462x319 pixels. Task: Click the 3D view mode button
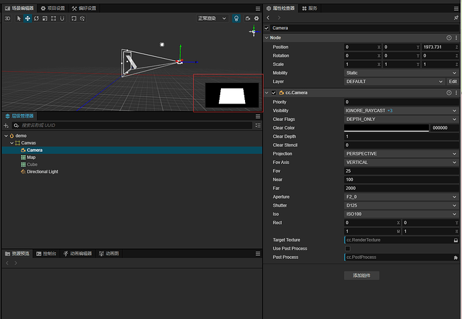click(8, 19)
